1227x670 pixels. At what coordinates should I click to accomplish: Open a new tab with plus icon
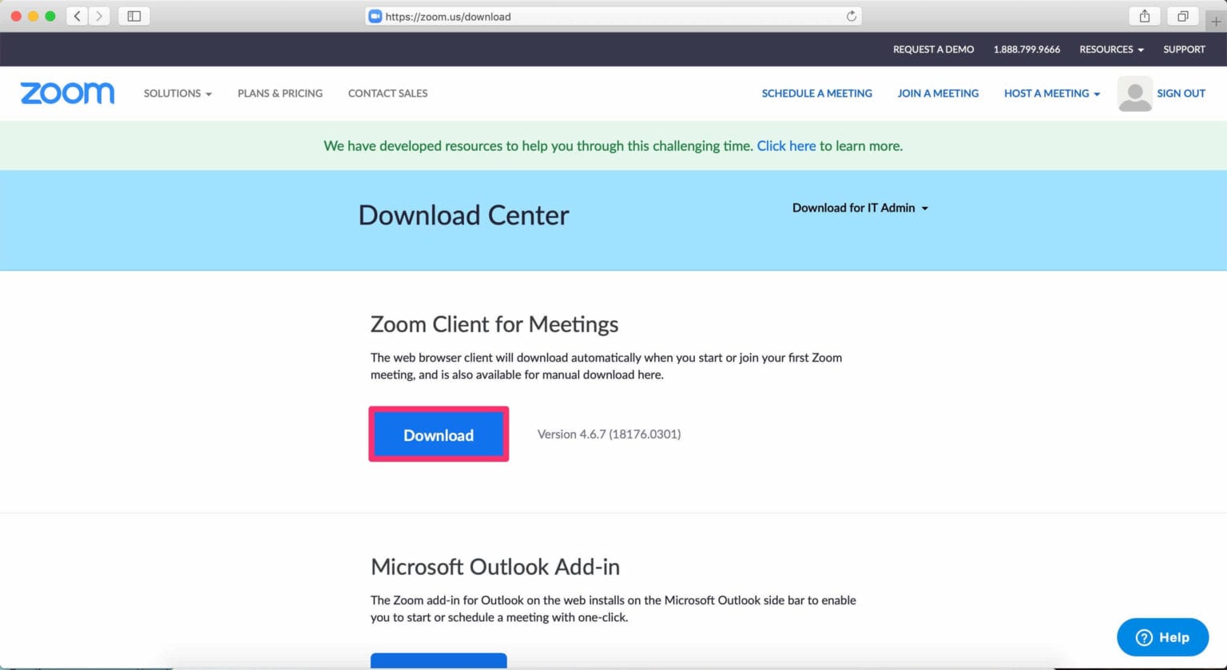1216,22
